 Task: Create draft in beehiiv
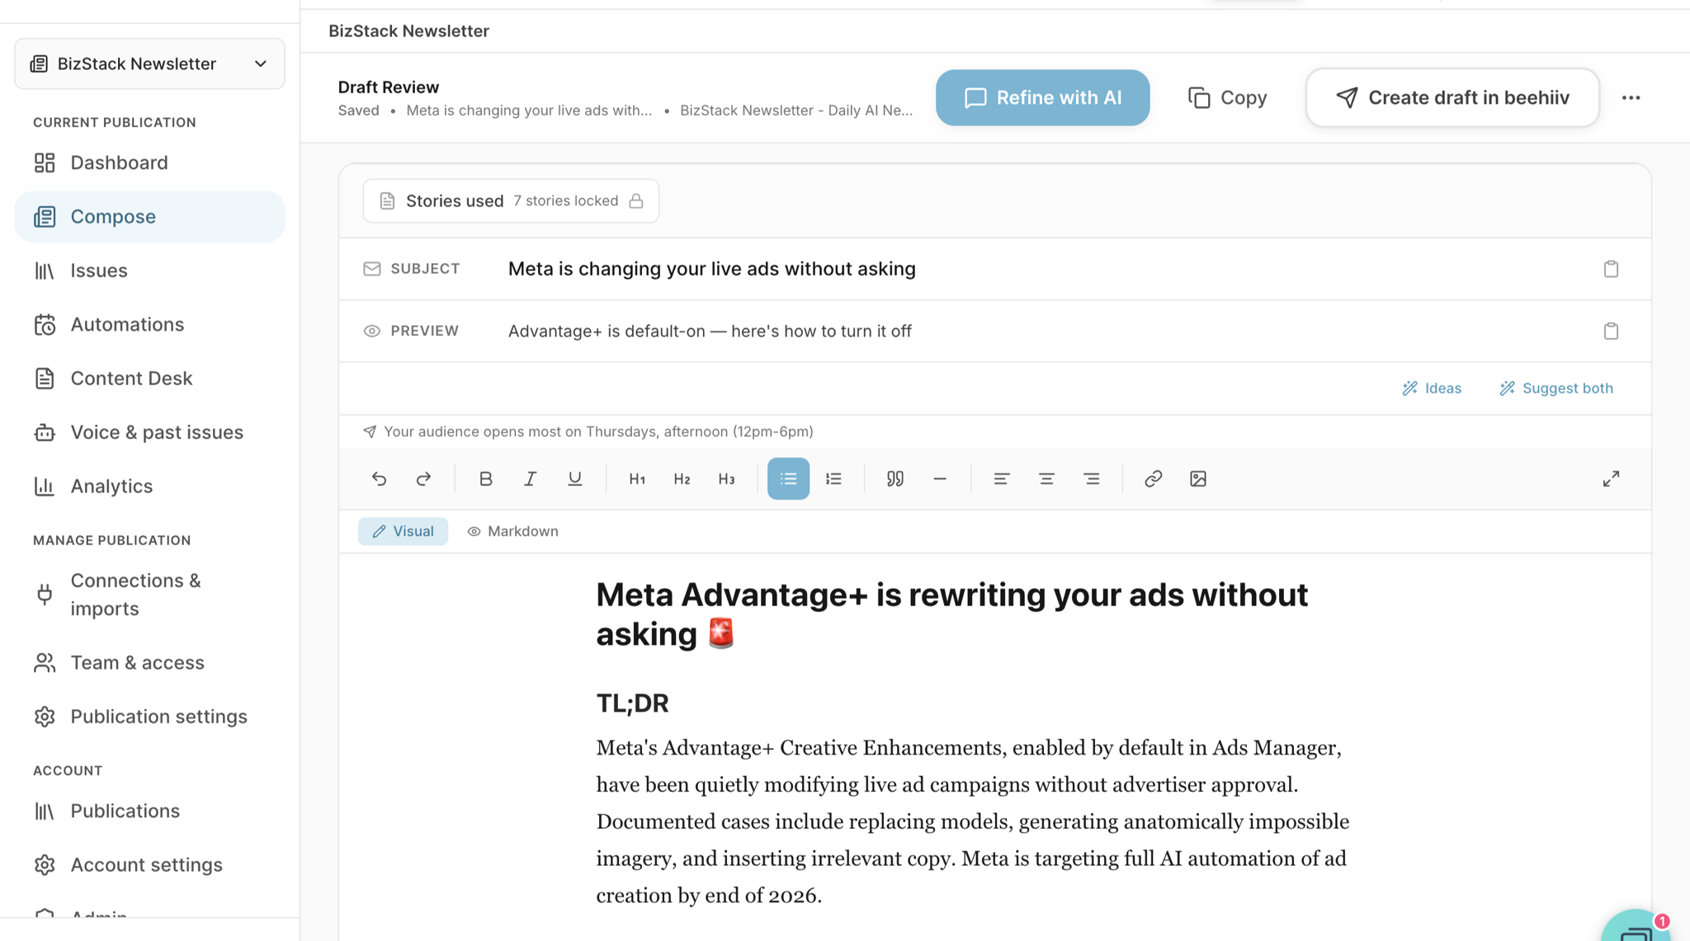pyautogui.click(x=1452, y=97)
